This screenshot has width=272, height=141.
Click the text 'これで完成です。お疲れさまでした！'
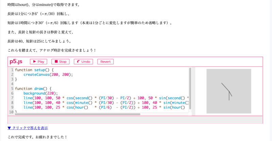pyautogui.click(x=37, y=137)
